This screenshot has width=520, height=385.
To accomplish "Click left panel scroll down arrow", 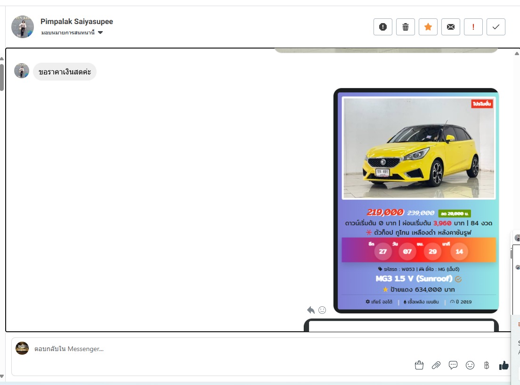I will [2, 377].
